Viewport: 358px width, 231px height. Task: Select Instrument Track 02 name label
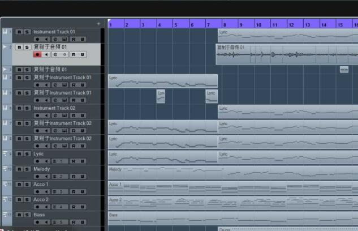click(54, 108)
